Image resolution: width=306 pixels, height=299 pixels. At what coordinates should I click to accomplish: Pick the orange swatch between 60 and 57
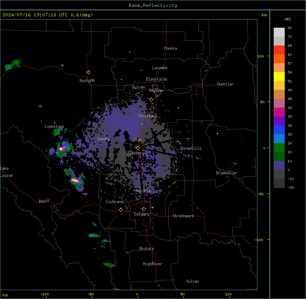point(279,59)
